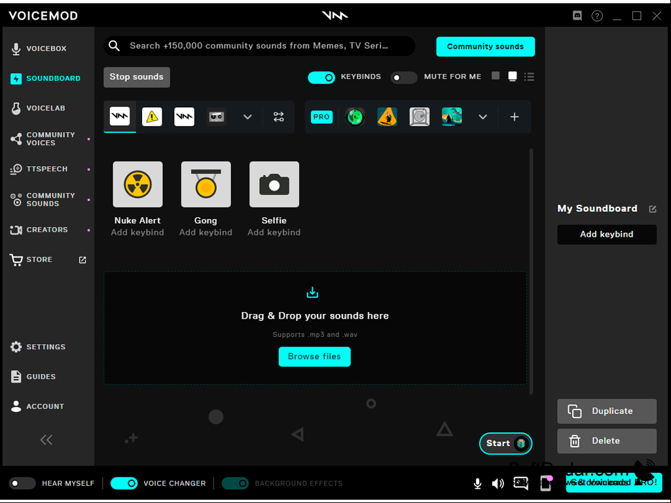The image size is (671, 503).
Task: Open Voicelab from the sidebar
Action: click(x=38, y=108)
